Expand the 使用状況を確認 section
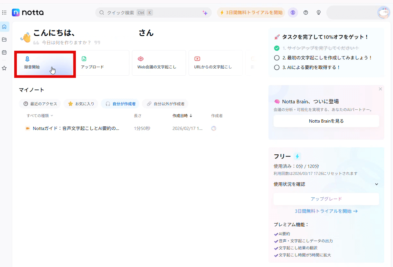Screen dimensions: 393x267 [x=376, y=184]
